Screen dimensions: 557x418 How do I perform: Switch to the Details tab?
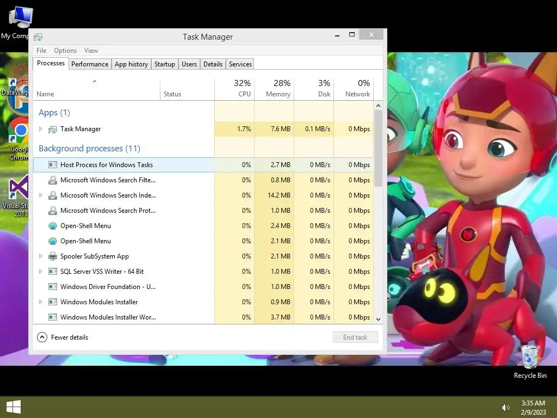(x=213, y=64)
